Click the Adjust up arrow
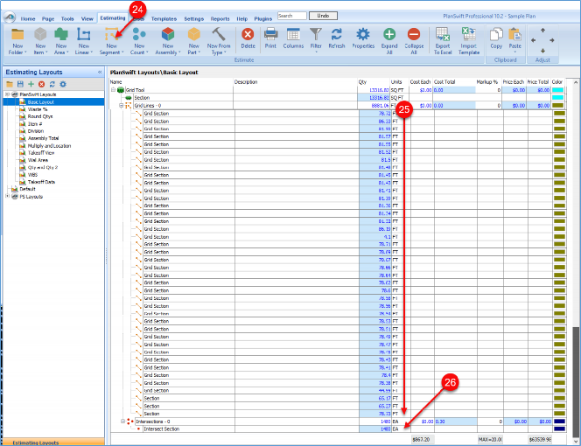 point(542,31)
